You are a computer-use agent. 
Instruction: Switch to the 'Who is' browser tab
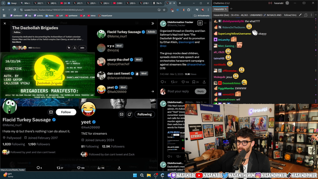(x=25, y=3)
